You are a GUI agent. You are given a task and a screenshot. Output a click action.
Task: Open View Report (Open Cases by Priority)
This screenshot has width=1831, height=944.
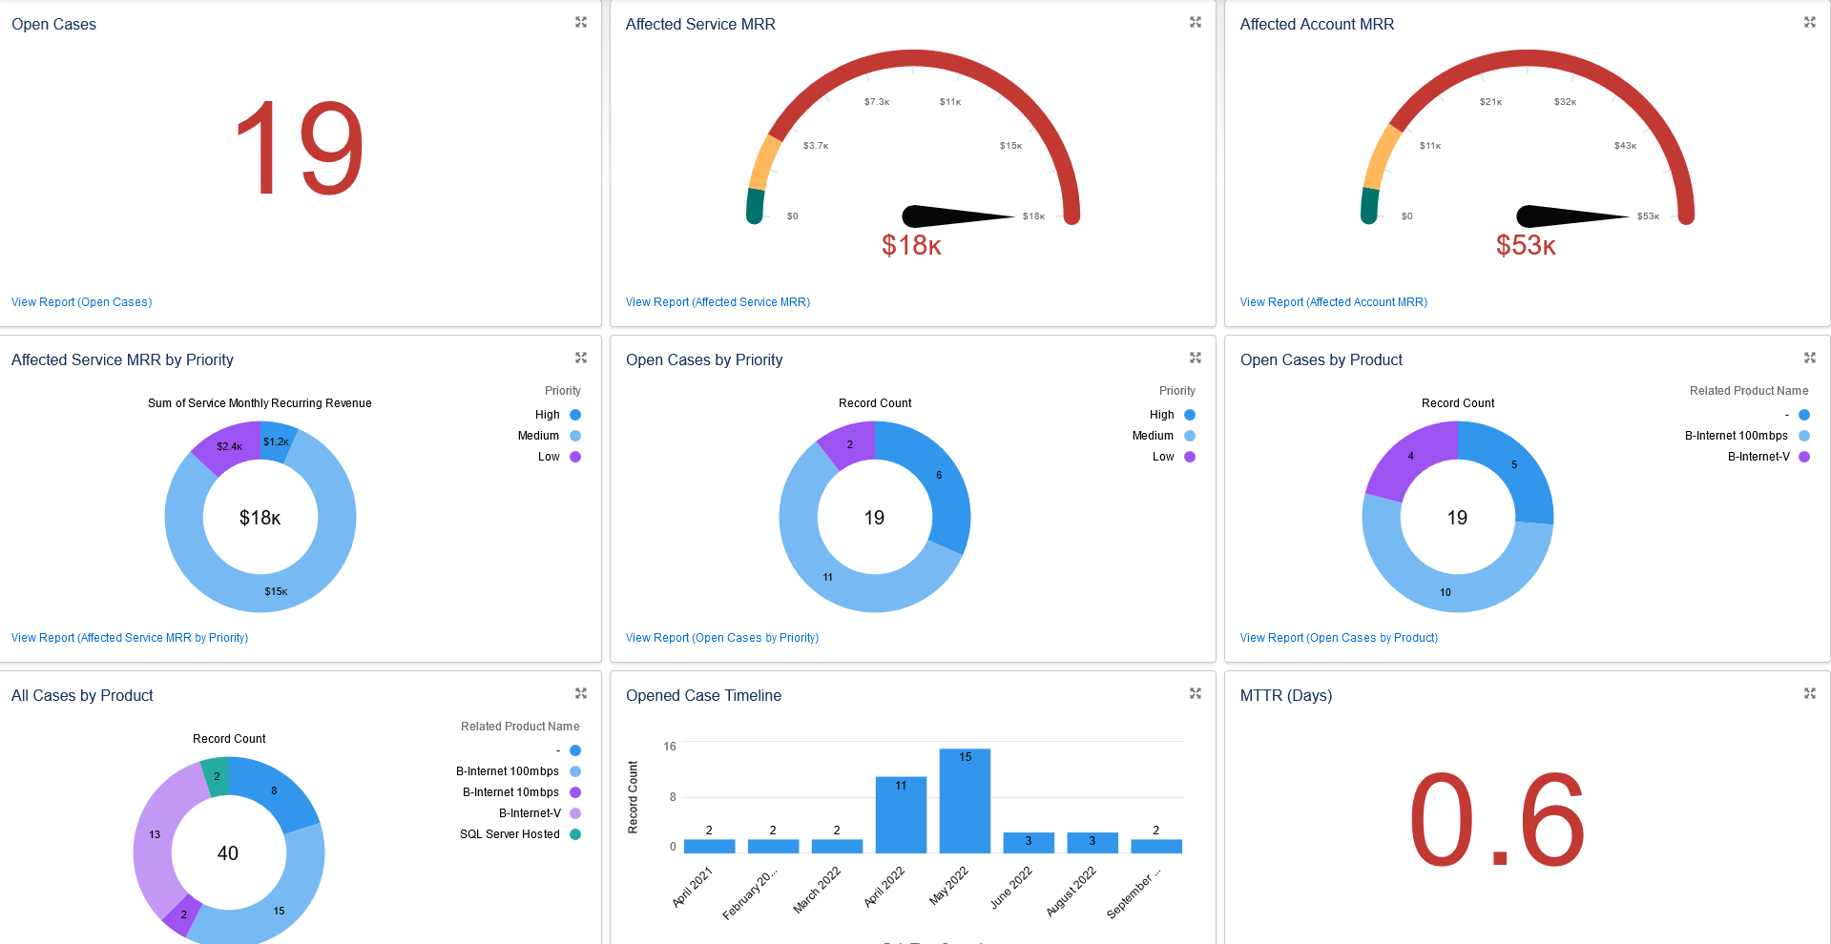click(x=722, y=638)
